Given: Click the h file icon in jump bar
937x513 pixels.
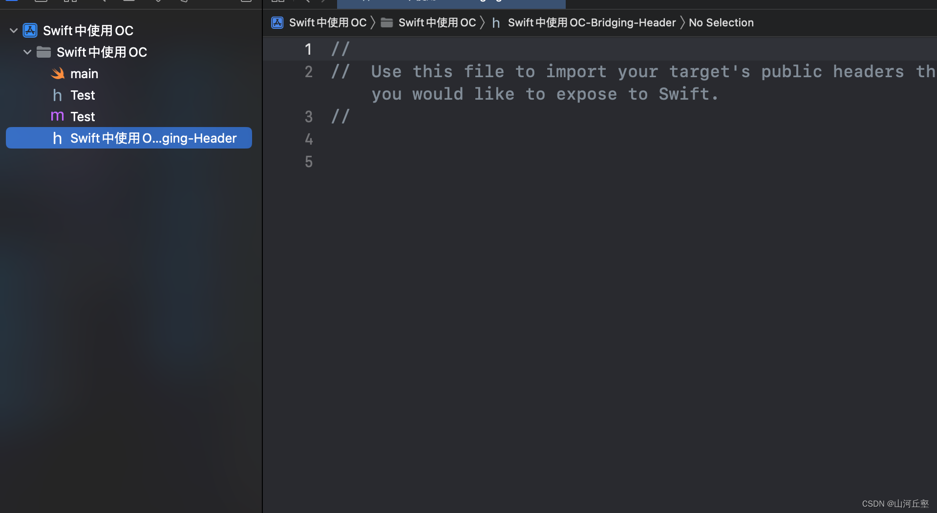Looking at the screenshot, I should click(496, 23).
